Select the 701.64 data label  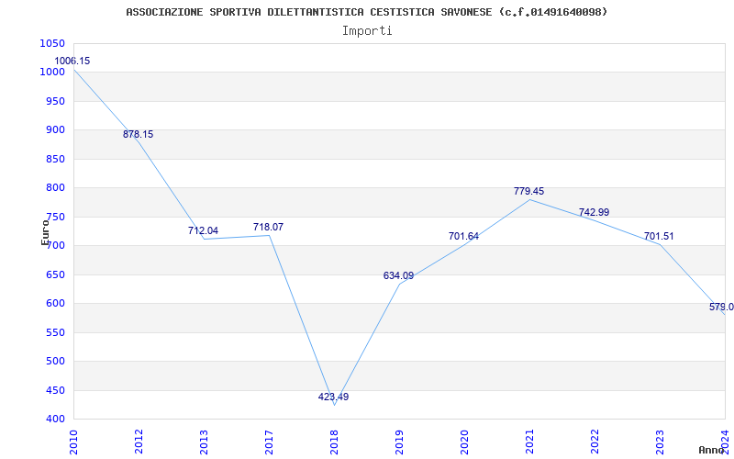463,237
